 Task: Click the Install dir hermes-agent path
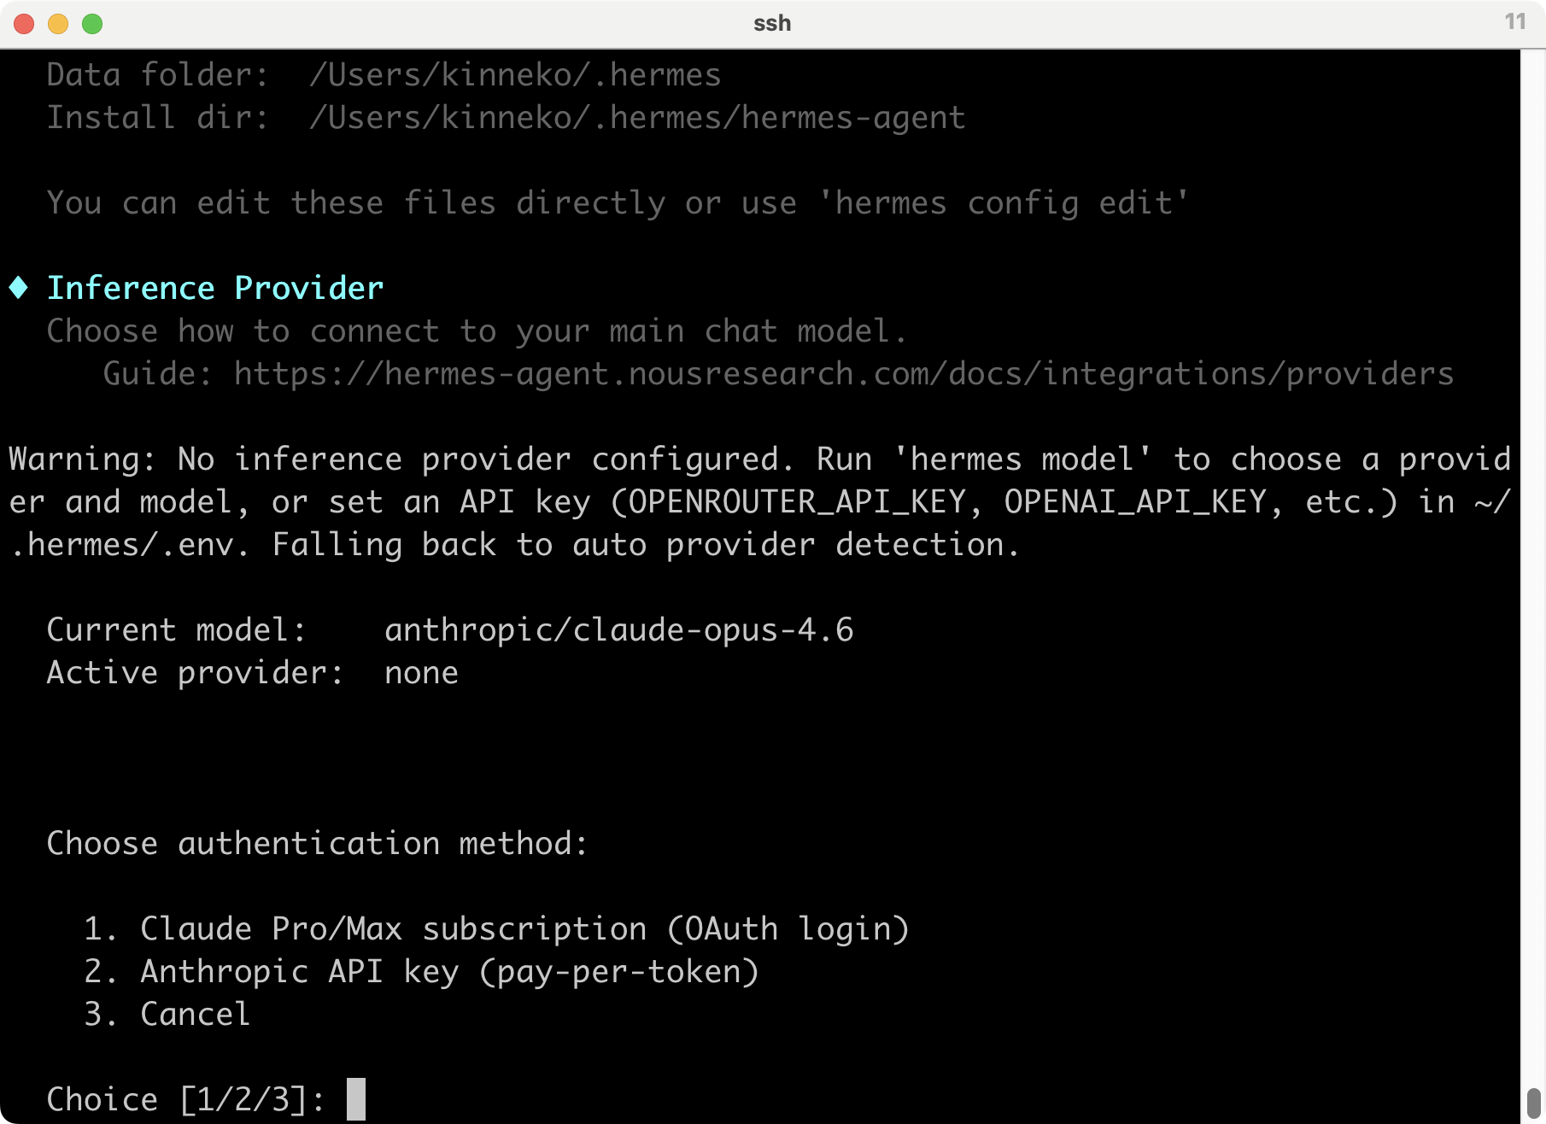click(x=637, y=118)
